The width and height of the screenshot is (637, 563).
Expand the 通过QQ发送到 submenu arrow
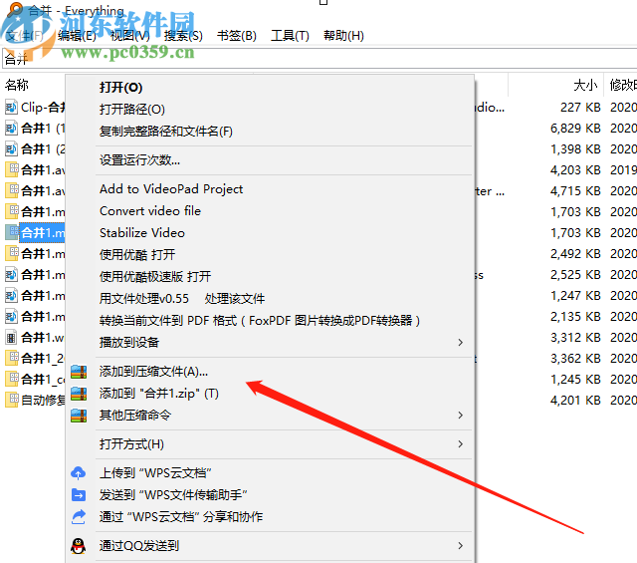(460, 546)
